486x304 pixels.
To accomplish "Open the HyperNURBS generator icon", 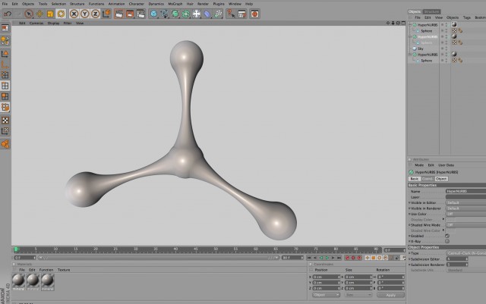I will click(x=175, y=14).
